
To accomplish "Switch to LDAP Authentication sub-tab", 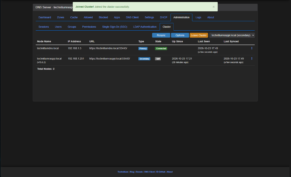I will 145,27.
